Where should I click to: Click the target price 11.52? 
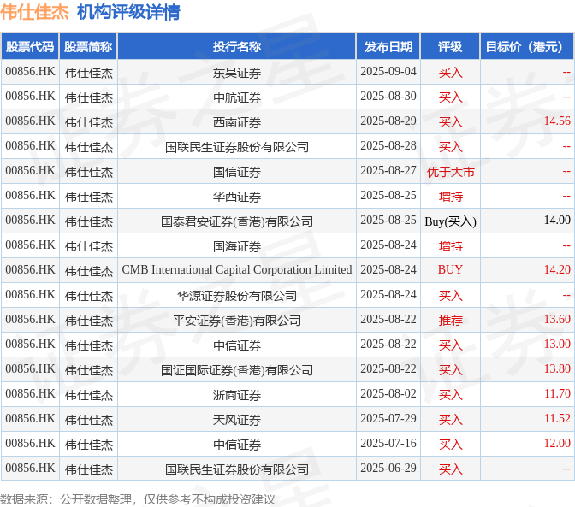(557, 418)
